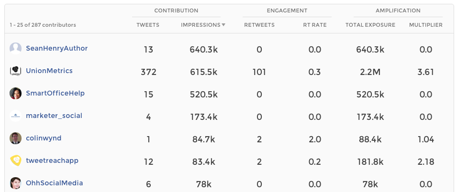Click SmartOfficeHelp's profile photo
Image resolution: width=457 pixels, height=192 pixels.
[16, 93]
